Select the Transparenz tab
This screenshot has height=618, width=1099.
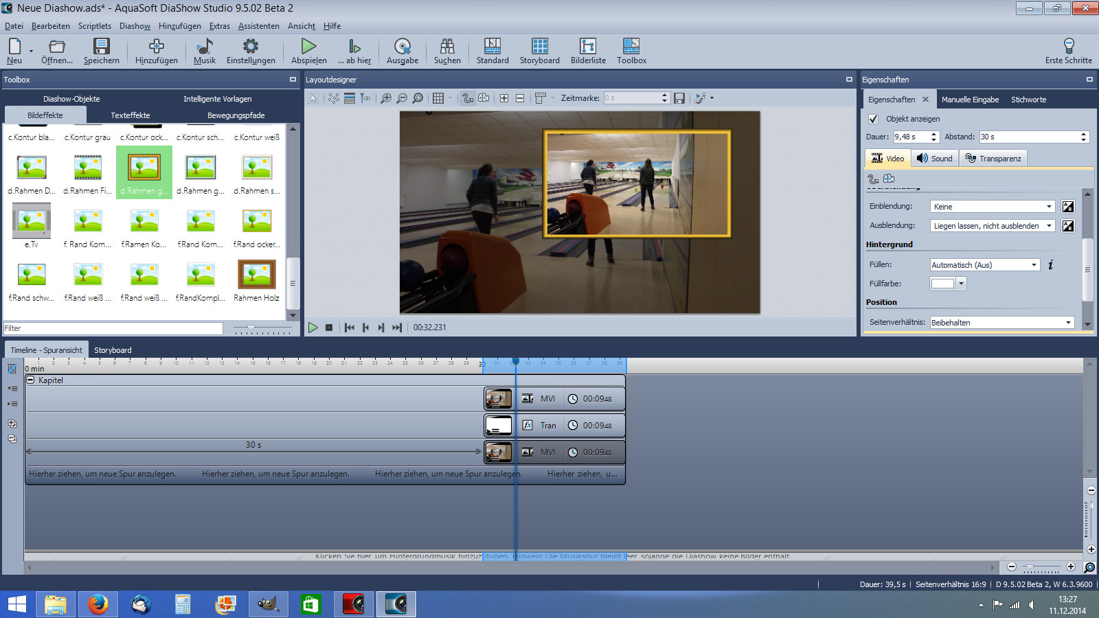[993, 159]
